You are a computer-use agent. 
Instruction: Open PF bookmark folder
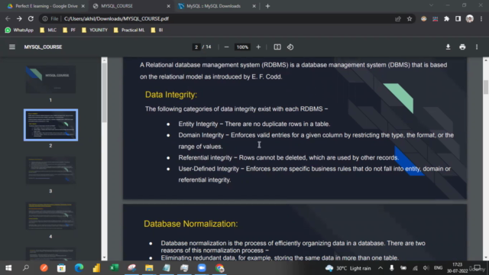click(69, 30)
